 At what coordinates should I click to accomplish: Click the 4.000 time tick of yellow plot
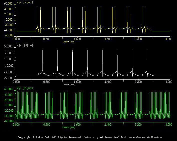pos(169,39)
